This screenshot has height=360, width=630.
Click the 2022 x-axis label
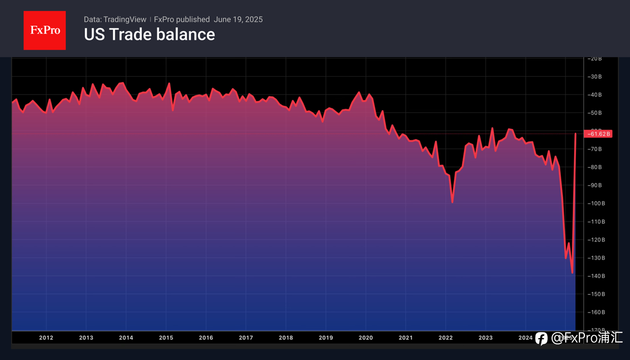point(445,338)
